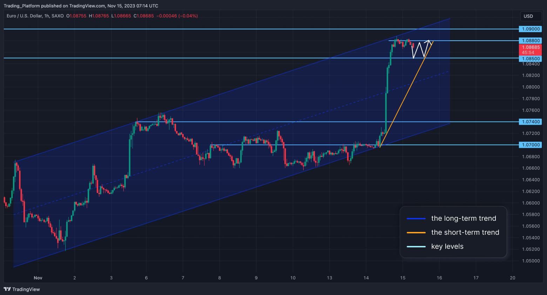Click the open price value O1.08755
This screenshot has height=295, width=547.
pyautogui.click(x=76, y=16)
